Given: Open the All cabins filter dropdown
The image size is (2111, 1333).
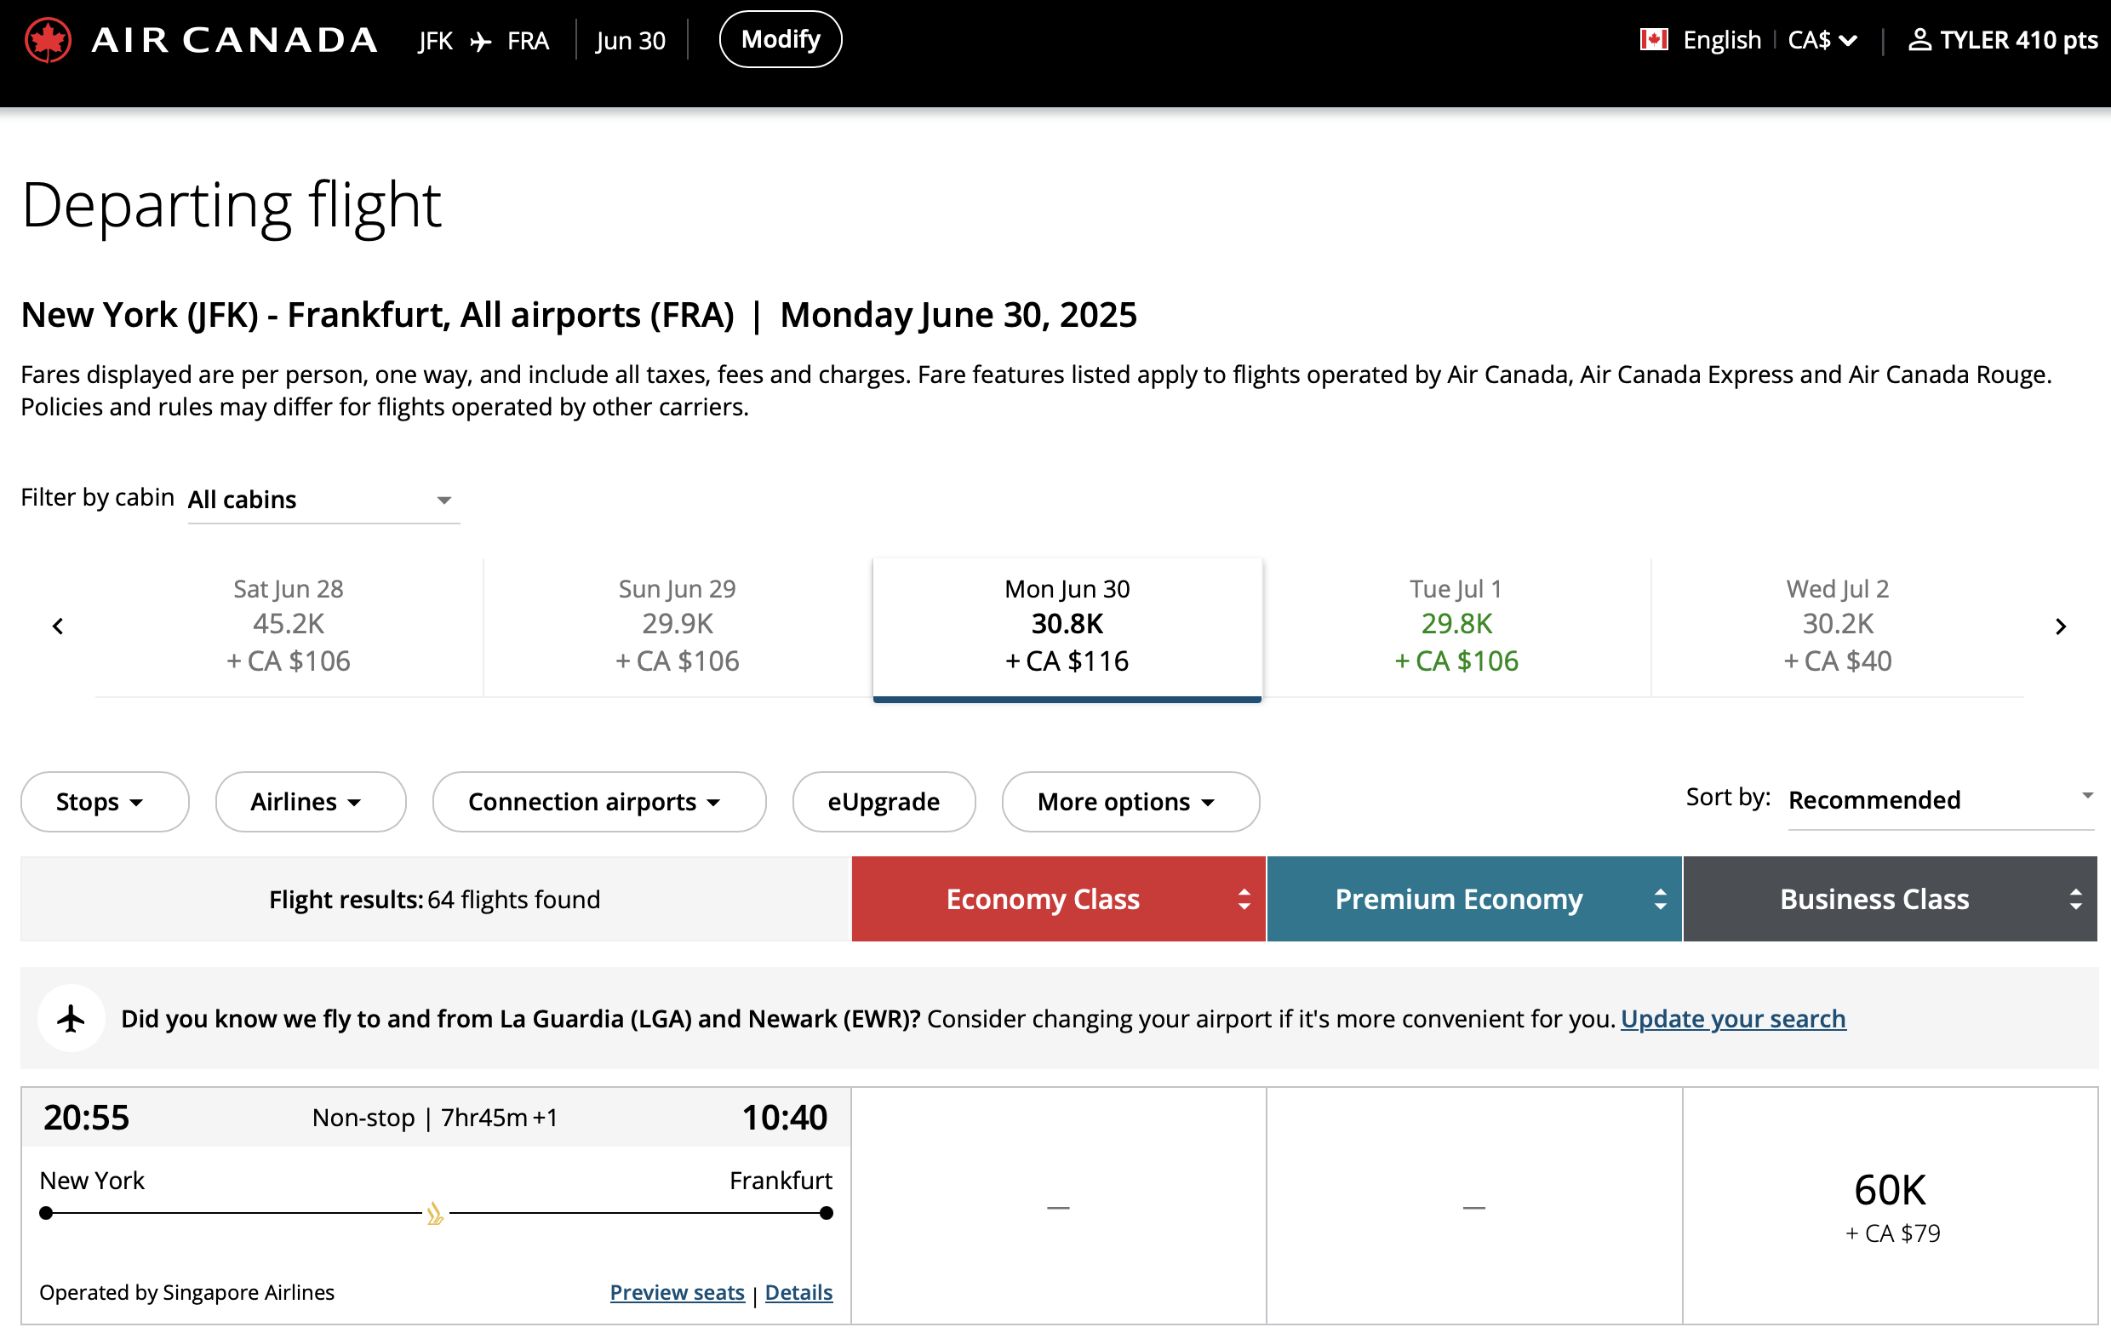Looking at the screenshot, I should click(x=323, y=500).
